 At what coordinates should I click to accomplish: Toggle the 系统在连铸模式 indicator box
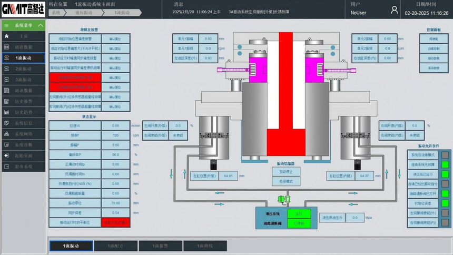click(x=445, y=155)
